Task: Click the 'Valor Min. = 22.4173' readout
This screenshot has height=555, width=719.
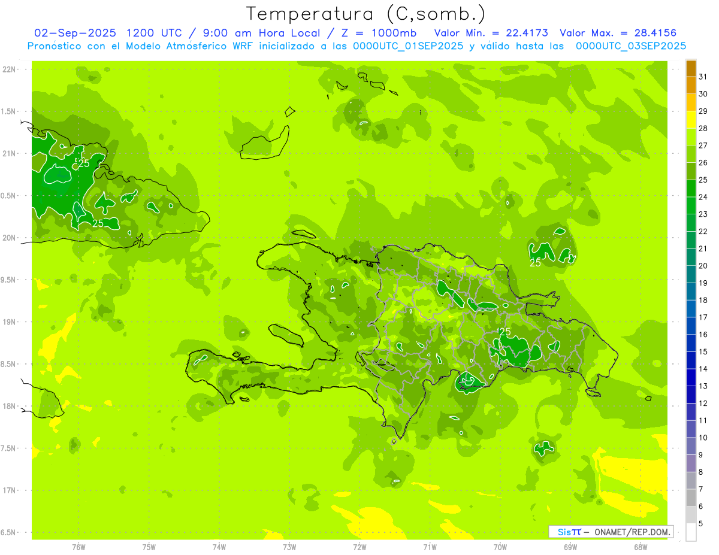Action: pyautogui.click(x=492, y=33)
